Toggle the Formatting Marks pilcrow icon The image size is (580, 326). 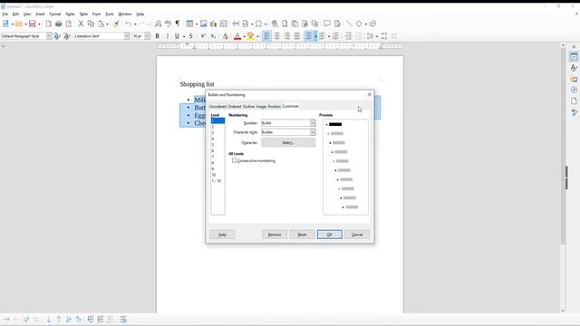[178, 24]
